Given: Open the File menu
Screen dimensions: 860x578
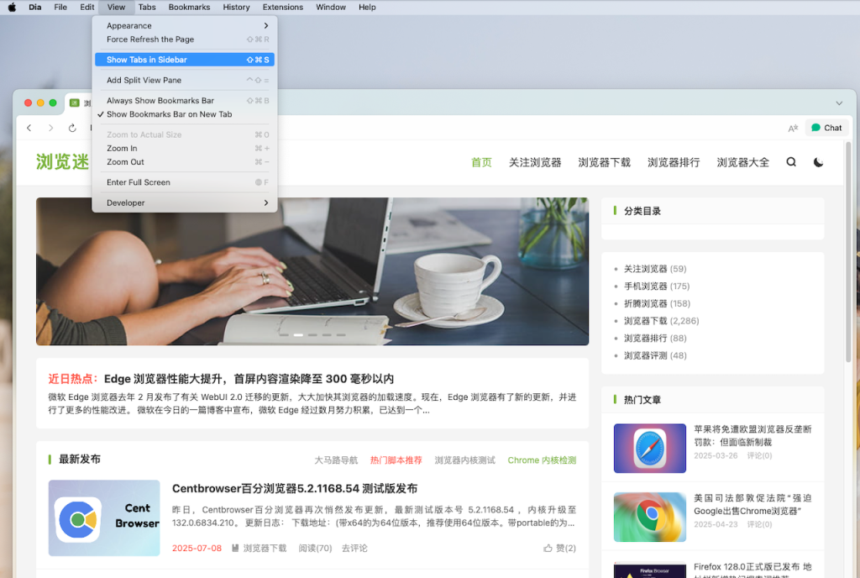Looking at the screenshot, I should [x=60, y=7].
